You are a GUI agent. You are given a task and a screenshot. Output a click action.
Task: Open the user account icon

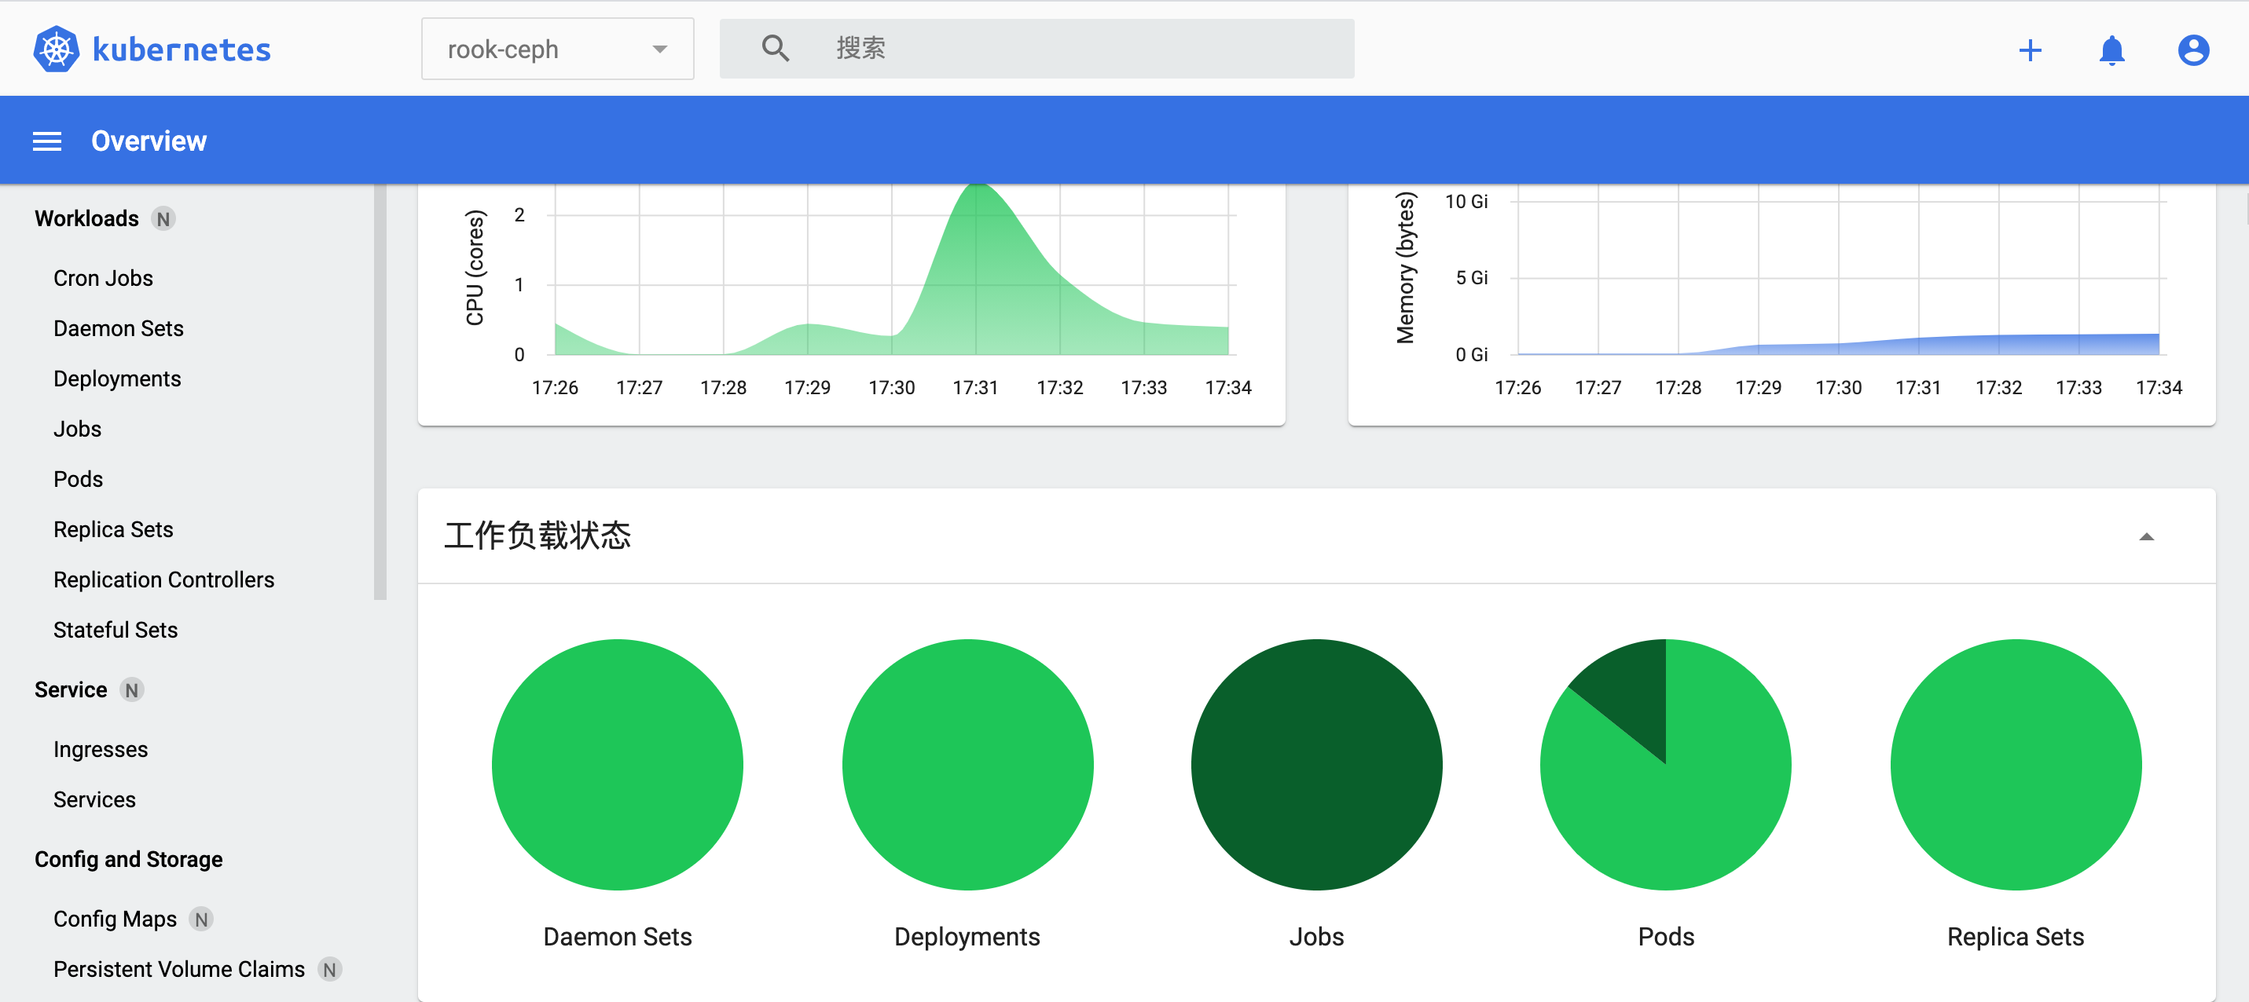[x=2192, y=50]
